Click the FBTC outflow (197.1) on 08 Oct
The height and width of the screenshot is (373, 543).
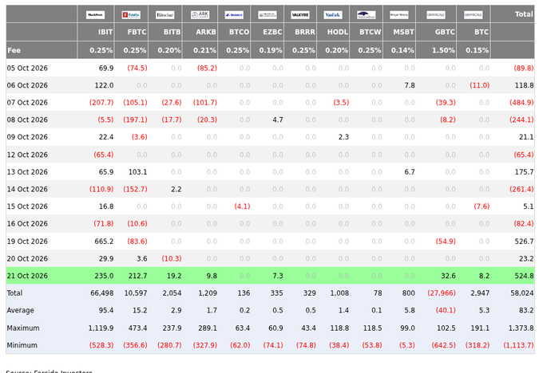coord(135,120)
